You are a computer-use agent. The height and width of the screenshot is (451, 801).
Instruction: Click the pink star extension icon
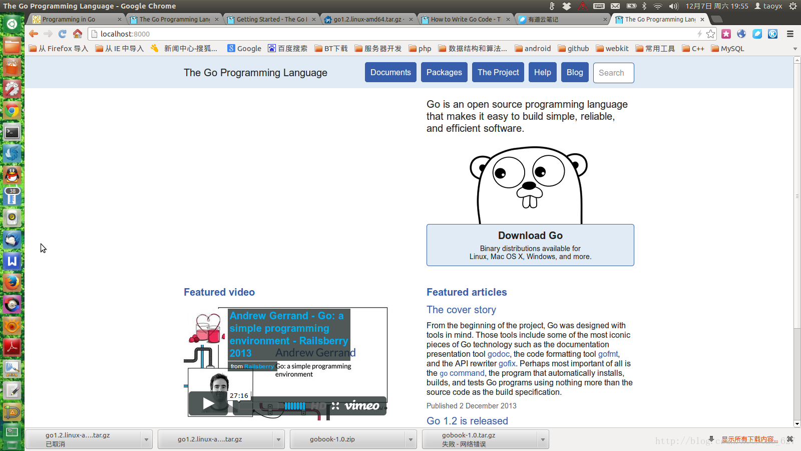coord(726,34)
